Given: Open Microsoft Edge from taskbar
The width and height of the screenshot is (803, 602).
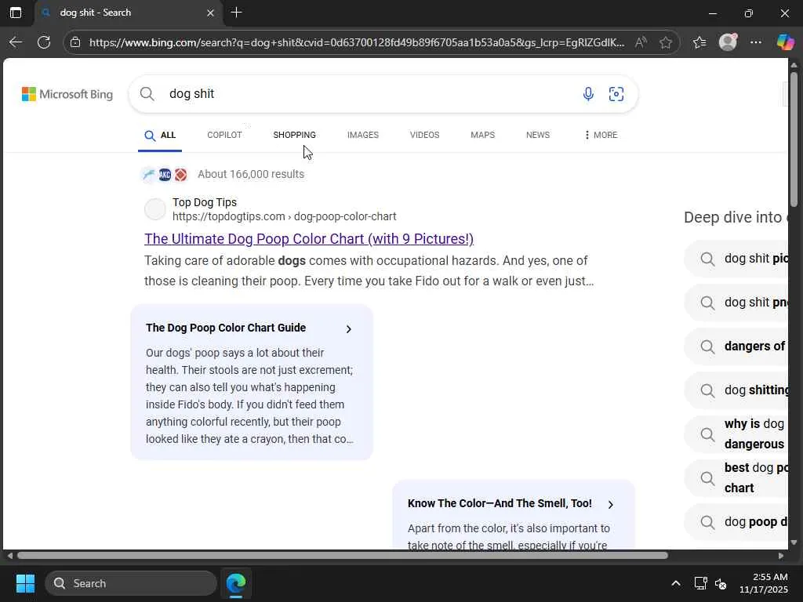Looking at the screenshot, I should click(x=236, y=583).
